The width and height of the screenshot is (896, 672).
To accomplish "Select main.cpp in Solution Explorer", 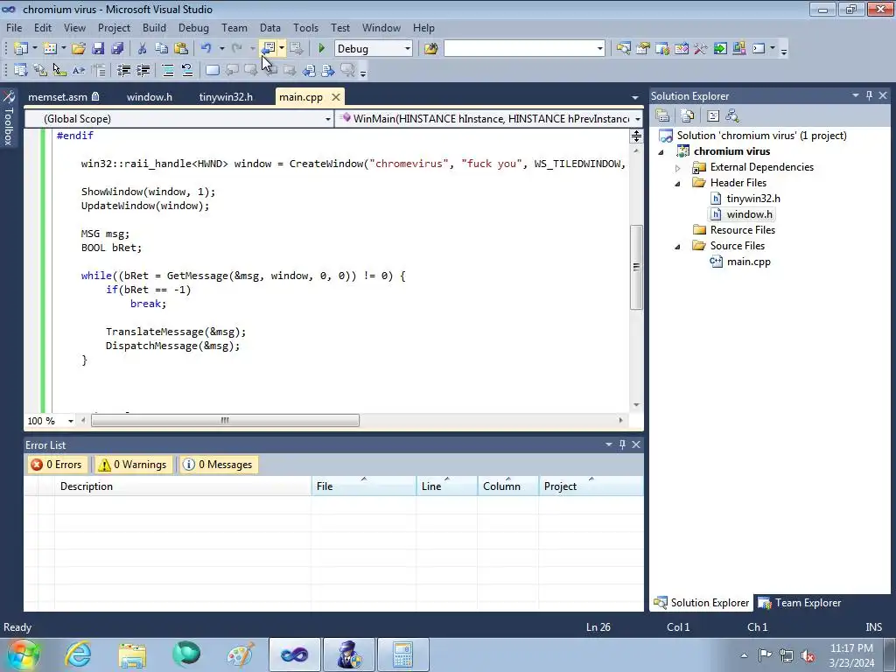I will point(749,262).
